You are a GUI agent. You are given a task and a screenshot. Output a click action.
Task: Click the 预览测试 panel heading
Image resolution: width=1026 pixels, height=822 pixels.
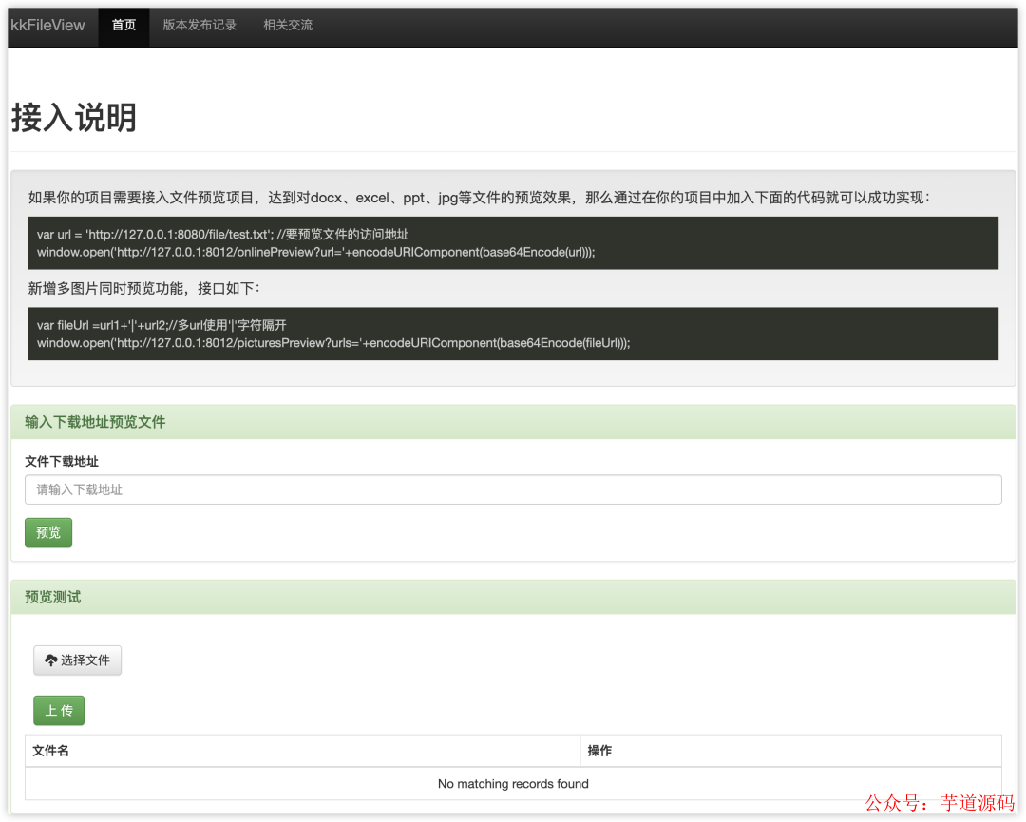[x=513, y=597]
